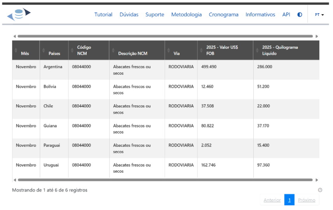Click the sort icon in the Mês column
Image resolution: width=333 pixels, height=210 pixels.
[16, 51]
